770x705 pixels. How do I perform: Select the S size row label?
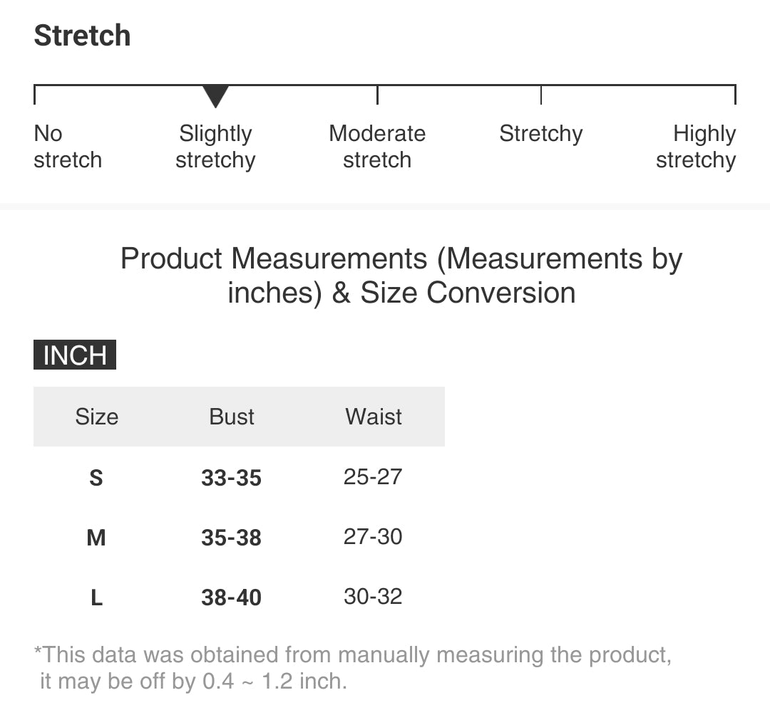click(x=96, y=478)
